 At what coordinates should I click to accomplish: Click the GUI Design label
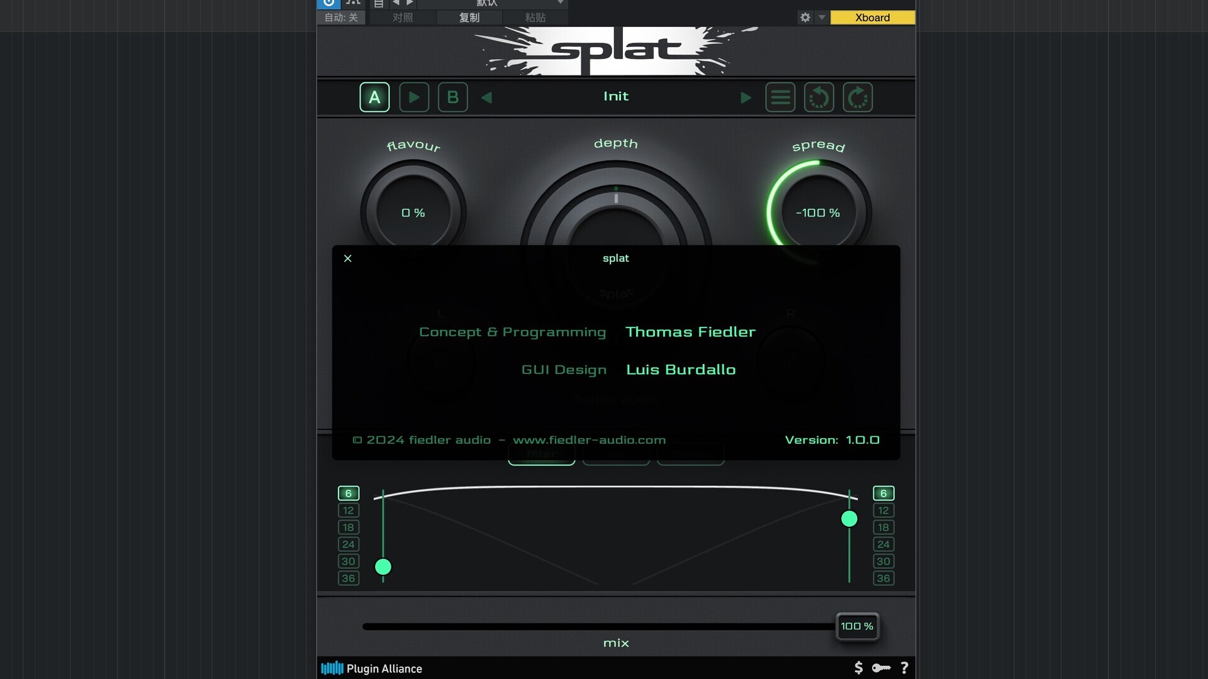click(x=564, y=370)
